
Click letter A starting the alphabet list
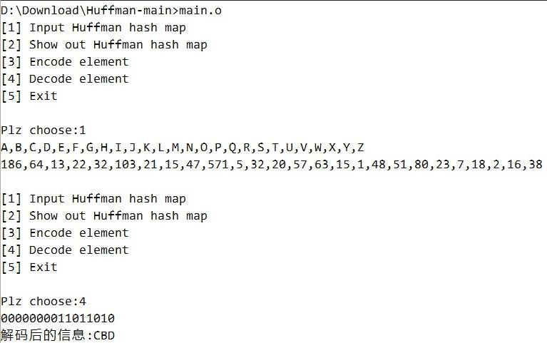4,148
